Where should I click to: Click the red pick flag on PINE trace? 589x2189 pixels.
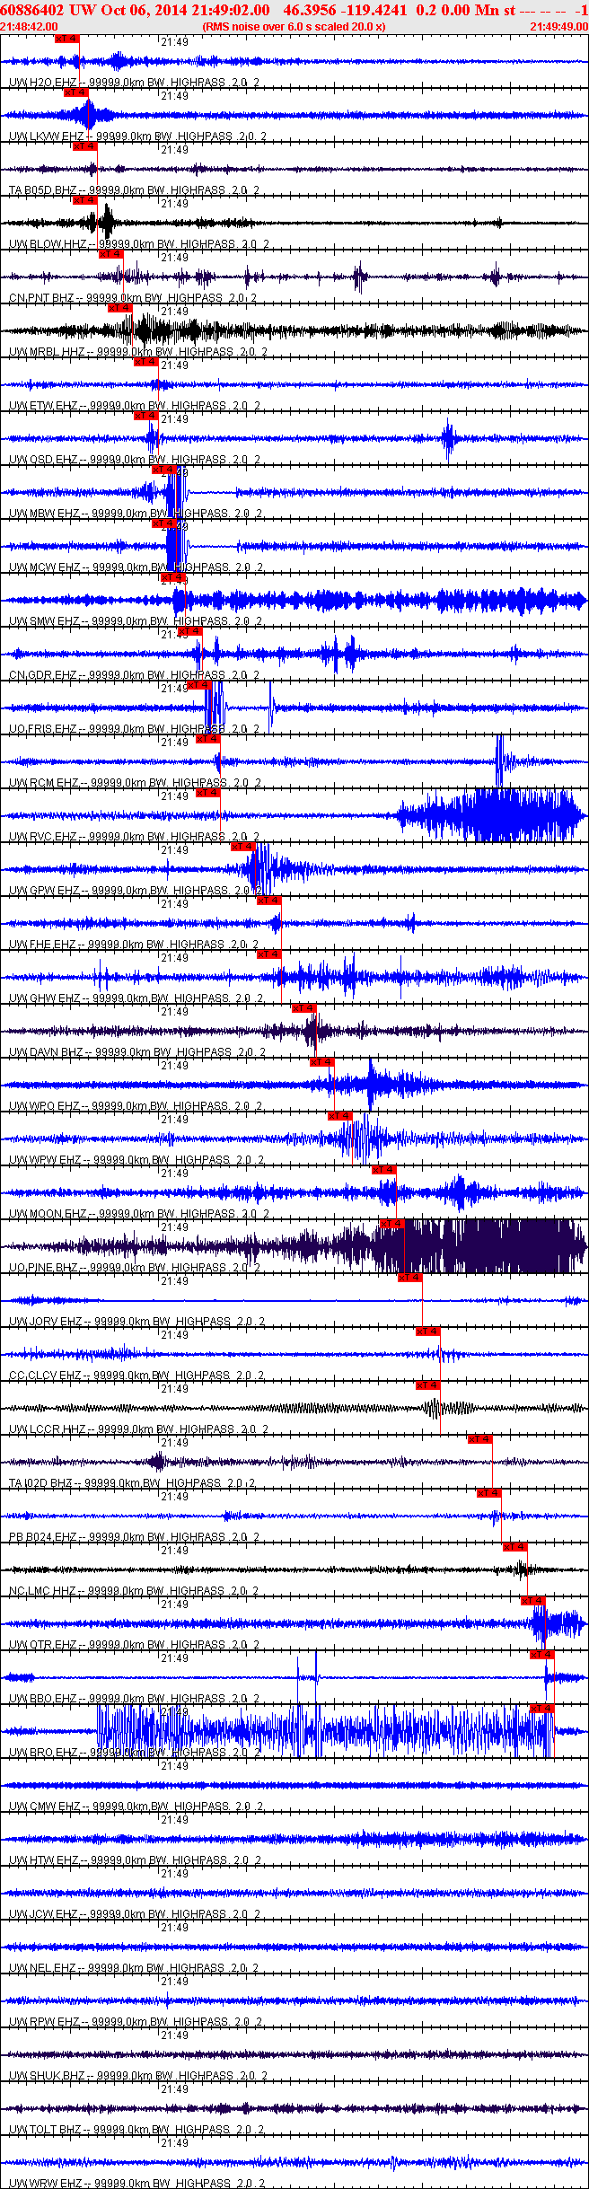[x=392, y=1224]
